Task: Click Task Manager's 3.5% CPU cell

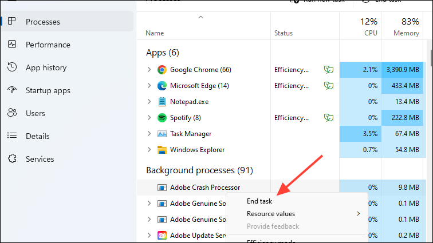Action: coord(360,134)
